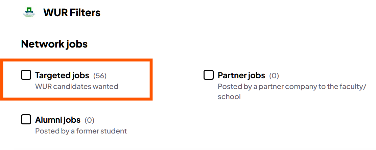Click the word 'school' under Partner jobs
The height and width of the screenshot is (150, 376).
pos(229,97)
